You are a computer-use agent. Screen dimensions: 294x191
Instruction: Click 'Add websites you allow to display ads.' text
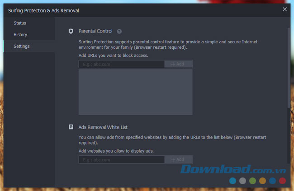pos(116,151)
